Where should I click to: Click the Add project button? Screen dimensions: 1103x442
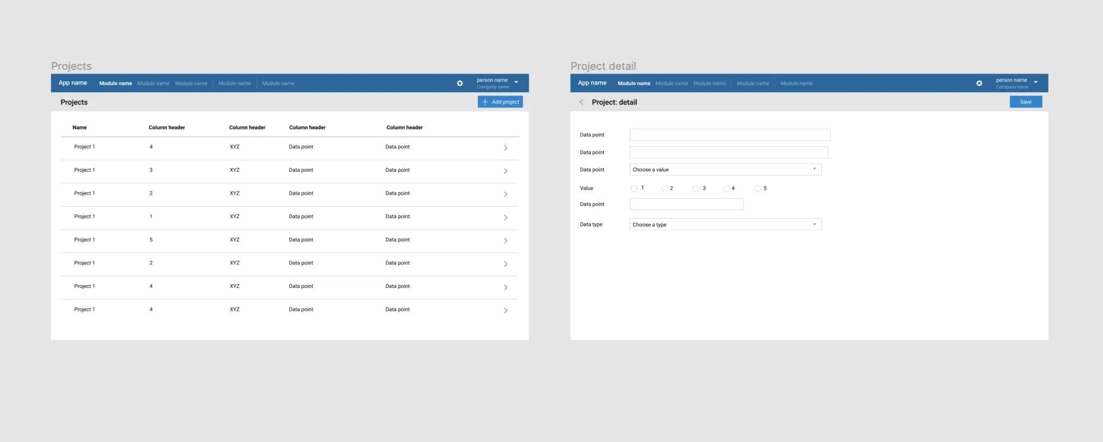(500, 102)
